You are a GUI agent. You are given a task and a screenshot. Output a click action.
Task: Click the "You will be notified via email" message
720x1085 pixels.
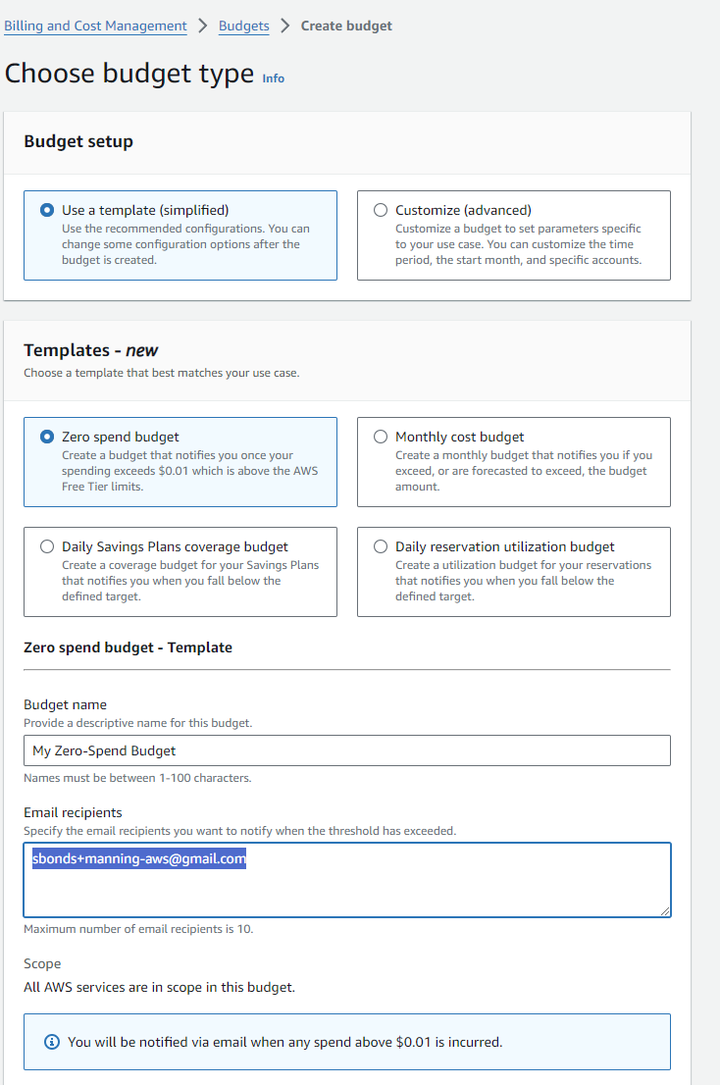(x=284, y=1042)
